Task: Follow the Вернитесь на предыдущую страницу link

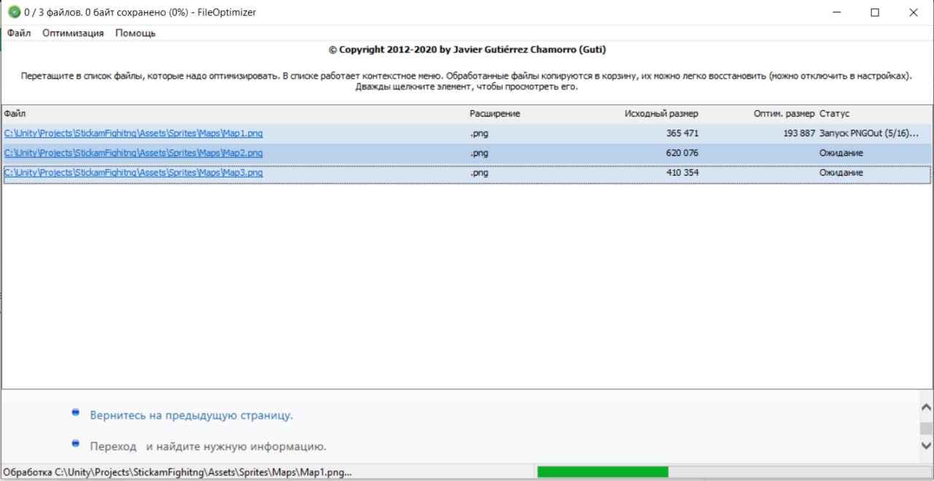Action: (x=191, y=415)
